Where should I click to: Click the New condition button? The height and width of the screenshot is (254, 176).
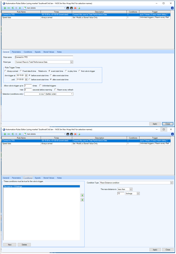click(x=10, y=245)
